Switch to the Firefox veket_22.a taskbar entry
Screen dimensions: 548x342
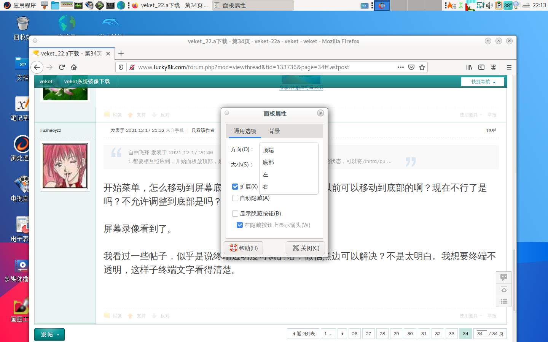[170, 5]
